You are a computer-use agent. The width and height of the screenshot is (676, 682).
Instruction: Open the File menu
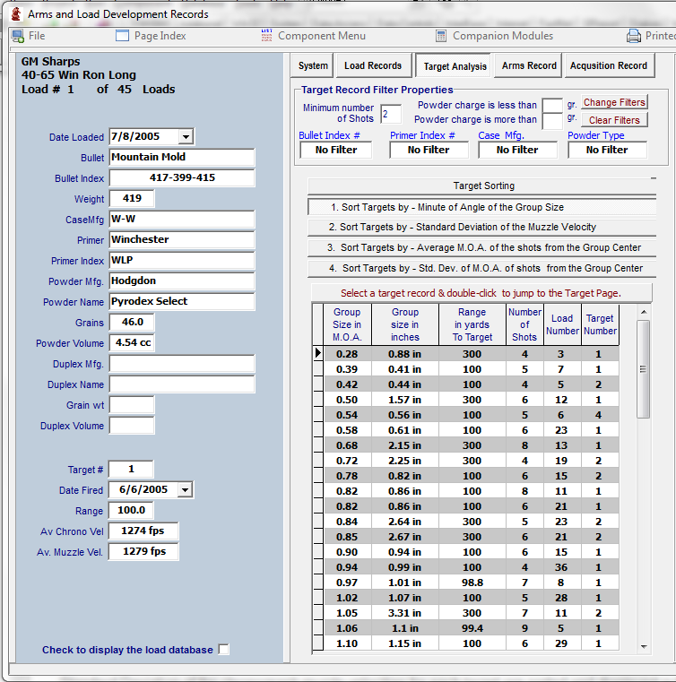click(x=37, y=36)
